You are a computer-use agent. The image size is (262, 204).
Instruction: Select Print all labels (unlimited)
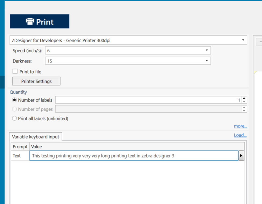pos(14,118)
